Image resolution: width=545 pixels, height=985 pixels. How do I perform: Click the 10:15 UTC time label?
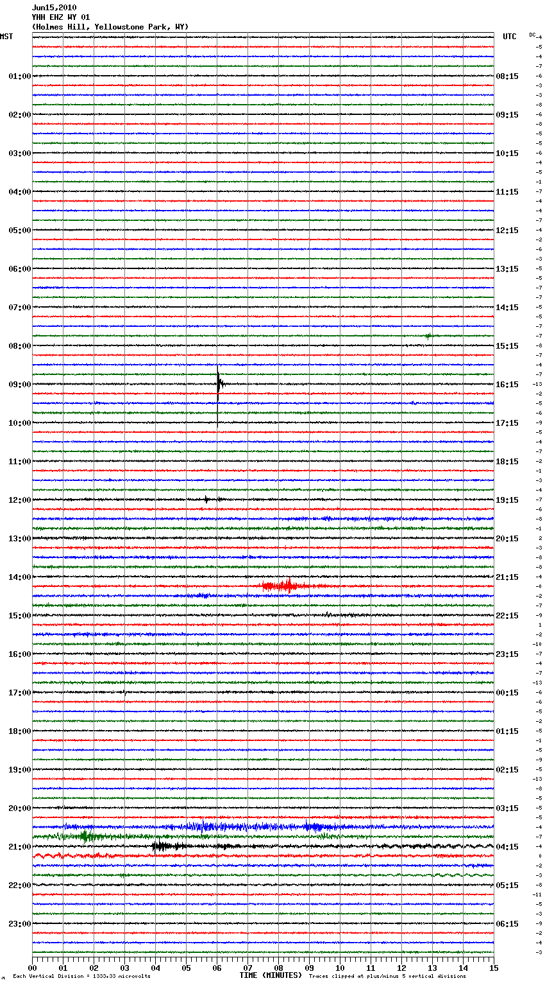click(x=507, y=153)
